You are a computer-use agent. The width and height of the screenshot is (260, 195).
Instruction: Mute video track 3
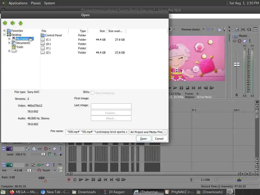54,149
